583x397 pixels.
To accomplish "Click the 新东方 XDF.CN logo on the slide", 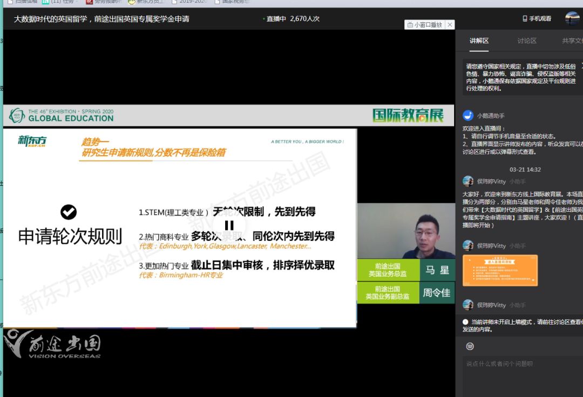I will (32, 141).
